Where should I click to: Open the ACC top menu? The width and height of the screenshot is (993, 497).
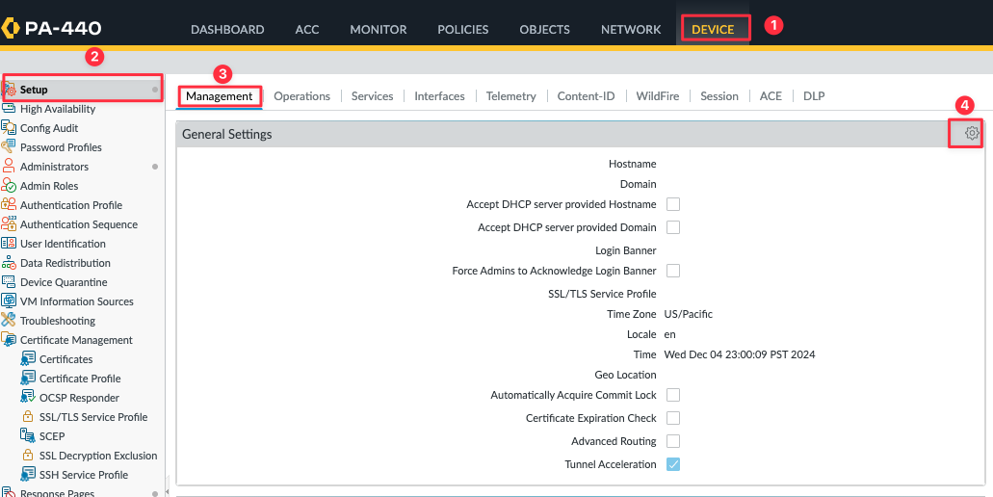307,29
